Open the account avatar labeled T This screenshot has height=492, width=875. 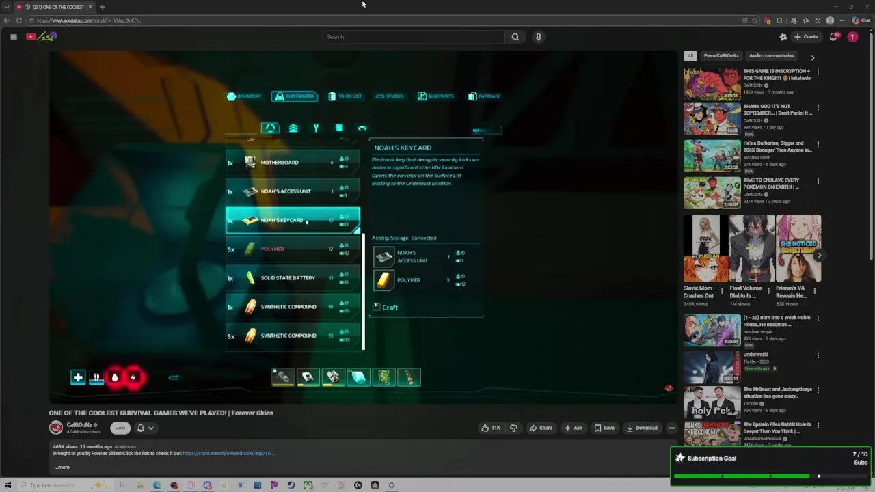852,37
